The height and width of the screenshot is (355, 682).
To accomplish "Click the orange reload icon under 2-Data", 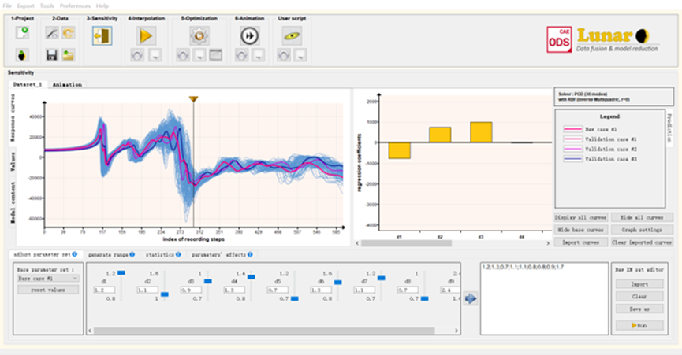I will (69, 33).
